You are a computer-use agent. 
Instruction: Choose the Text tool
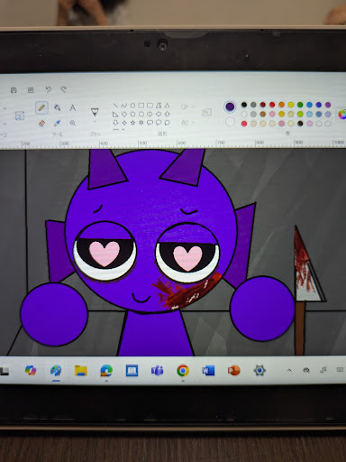(x=73, y=107)
